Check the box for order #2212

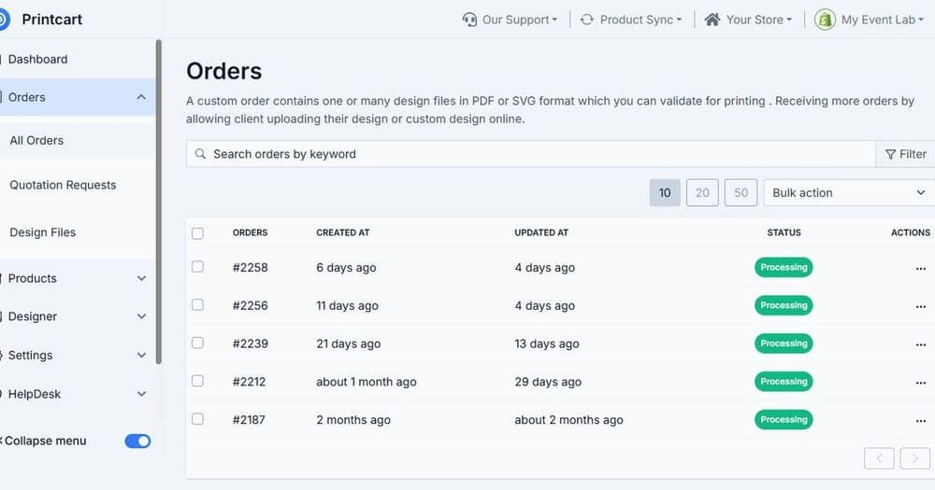[197, 381]
